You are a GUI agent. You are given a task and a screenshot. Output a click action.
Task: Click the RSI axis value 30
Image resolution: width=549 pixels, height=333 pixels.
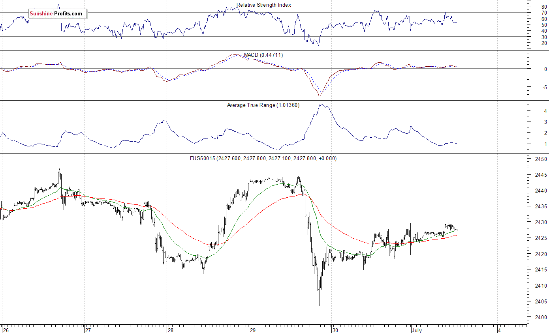point(544,37)
